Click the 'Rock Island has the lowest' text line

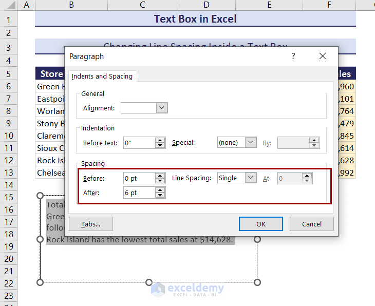140,240
